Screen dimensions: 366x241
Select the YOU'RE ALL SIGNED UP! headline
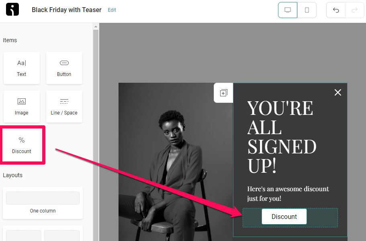pyautogui.click(x=282, y=137)
